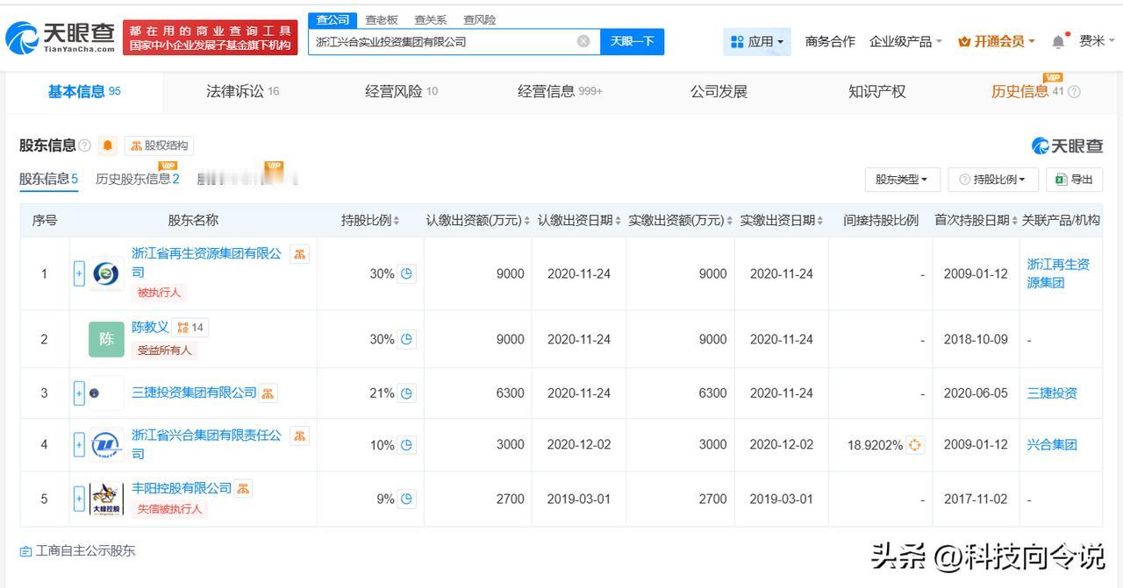Viewport: 1123px width, 588px height.
Task: Open 浙江再生资源集团 related product link
Action: [1058, 273]
